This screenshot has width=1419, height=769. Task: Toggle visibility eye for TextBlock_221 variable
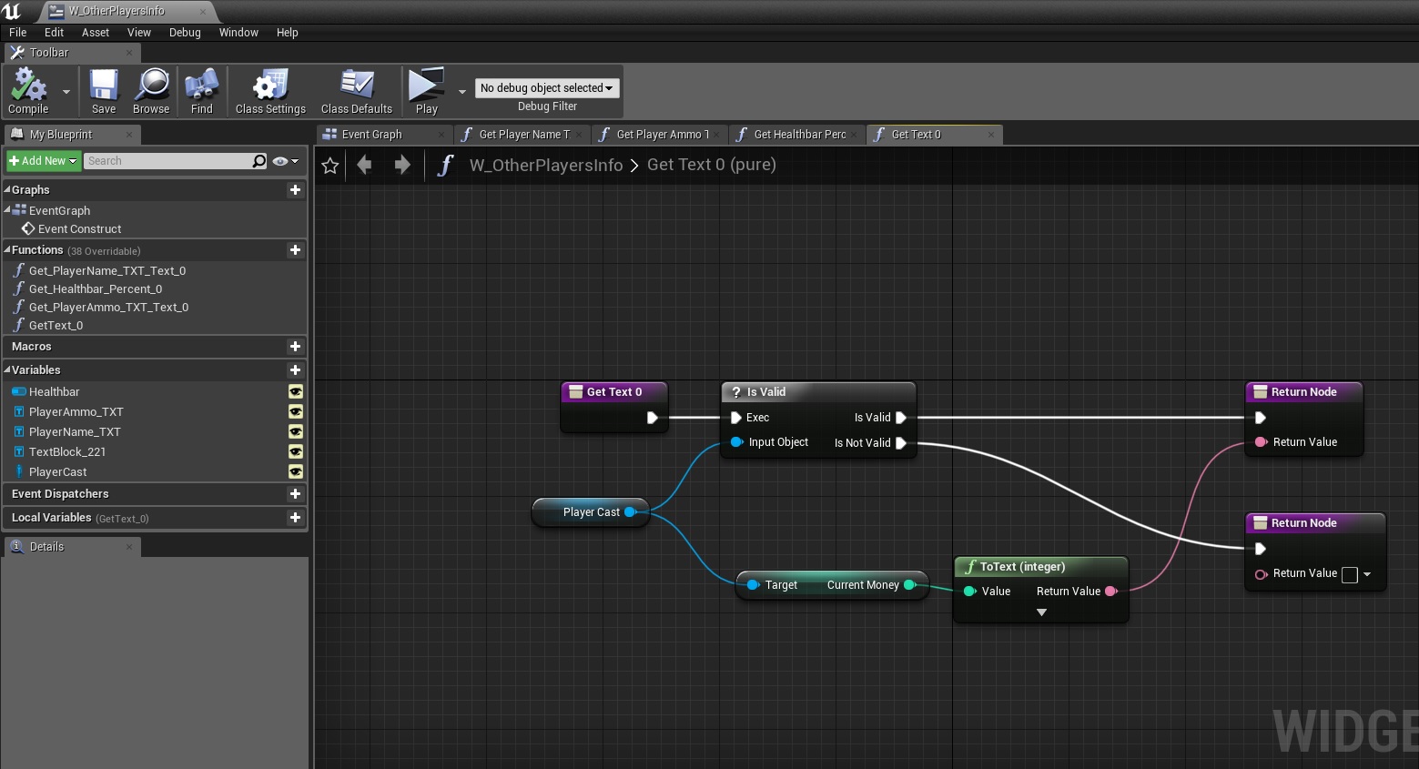pyautogui.click(x=295, y=452)
